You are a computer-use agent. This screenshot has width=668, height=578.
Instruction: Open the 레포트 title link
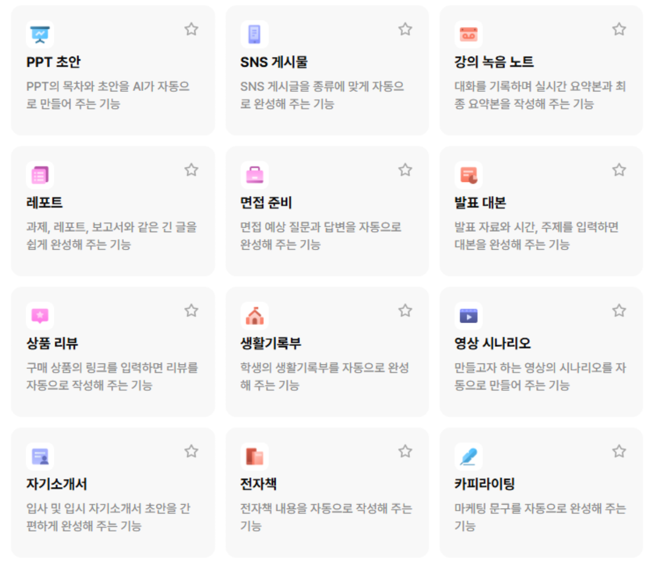(x=44, y=203)
